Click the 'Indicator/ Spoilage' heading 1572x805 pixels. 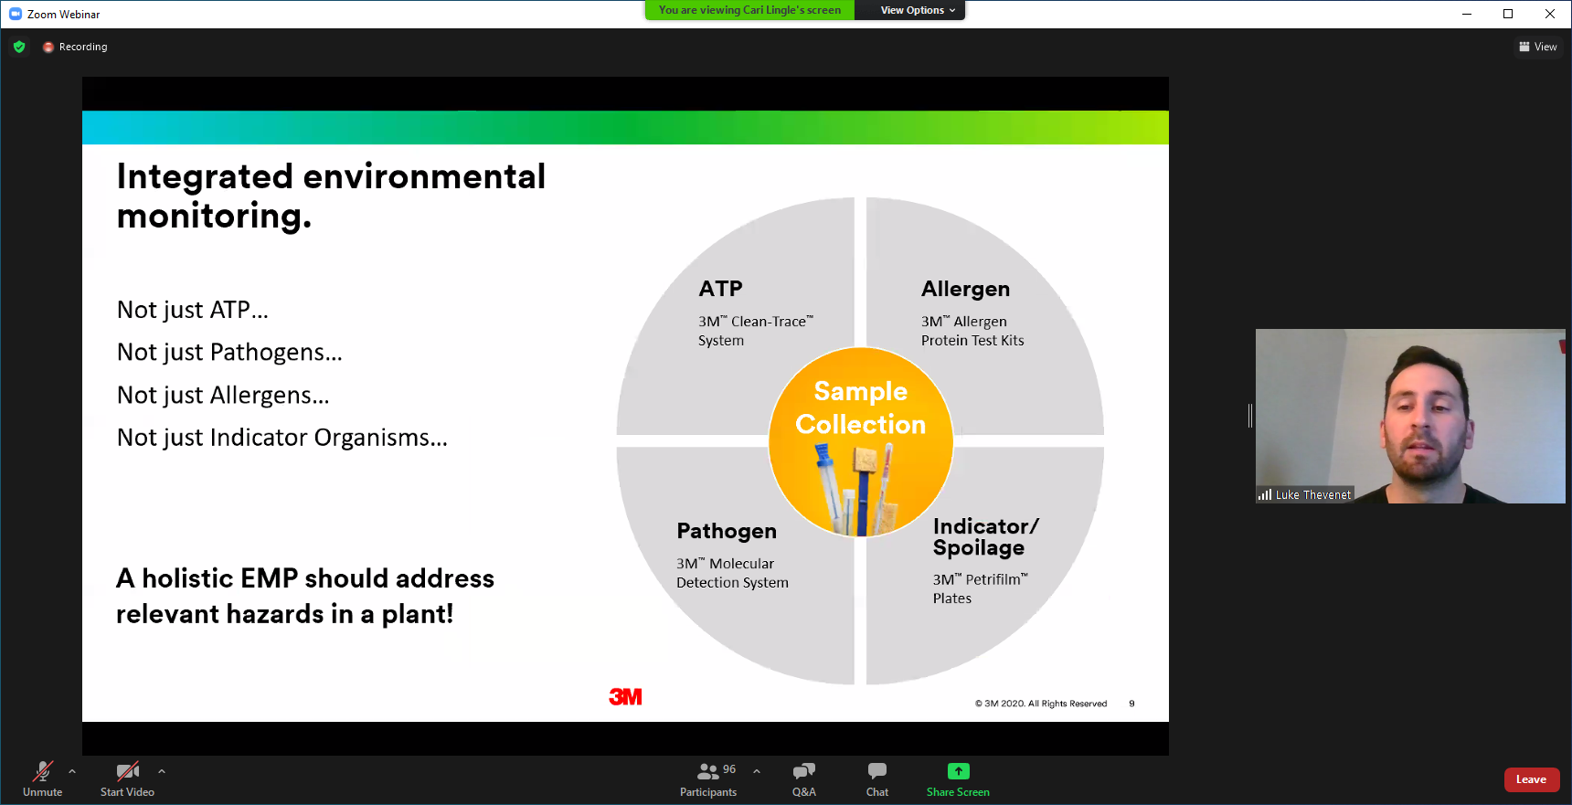(x=985, y=537)
